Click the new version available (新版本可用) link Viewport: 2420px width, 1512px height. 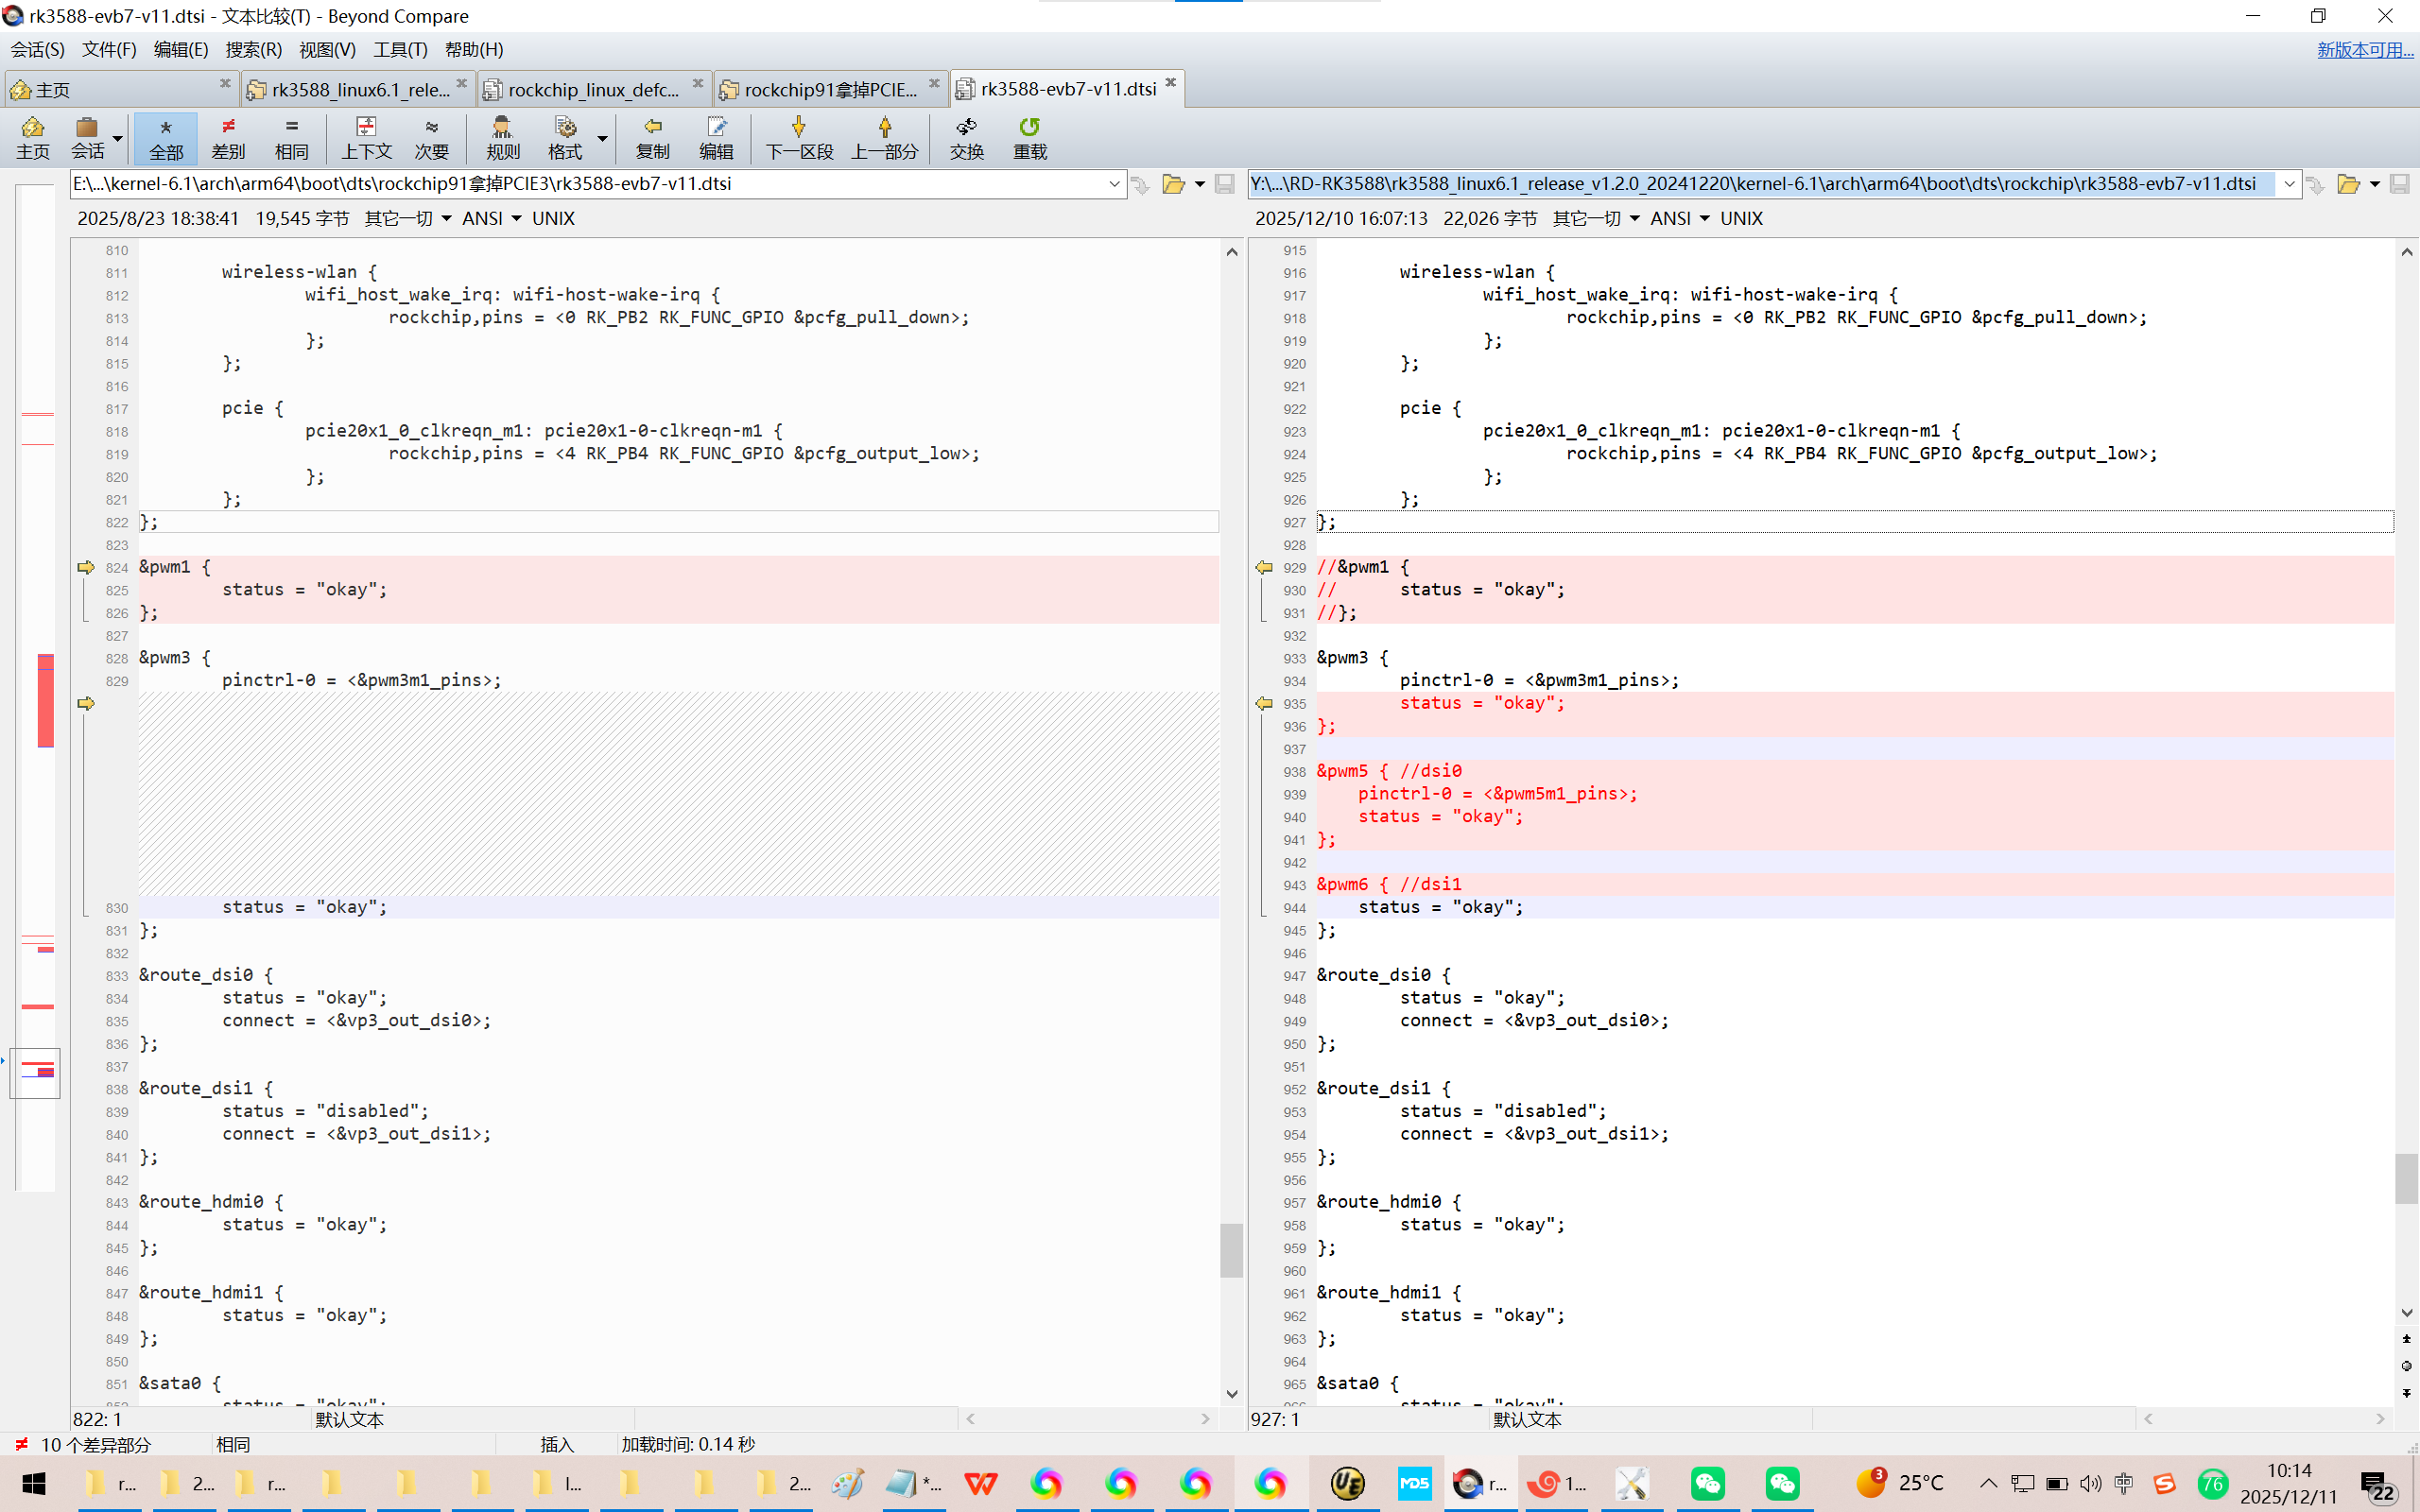click(2364, 49)
